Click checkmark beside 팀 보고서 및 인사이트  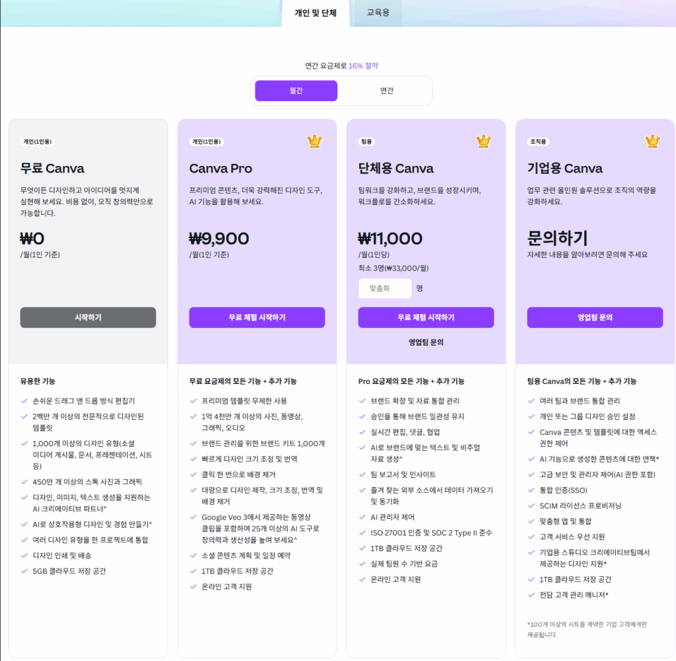click(x=362, y=475)
